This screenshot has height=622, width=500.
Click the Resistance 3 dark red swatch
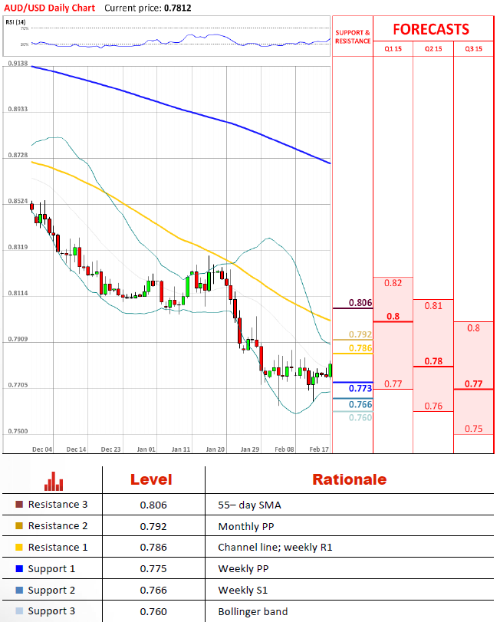point(19,504)
